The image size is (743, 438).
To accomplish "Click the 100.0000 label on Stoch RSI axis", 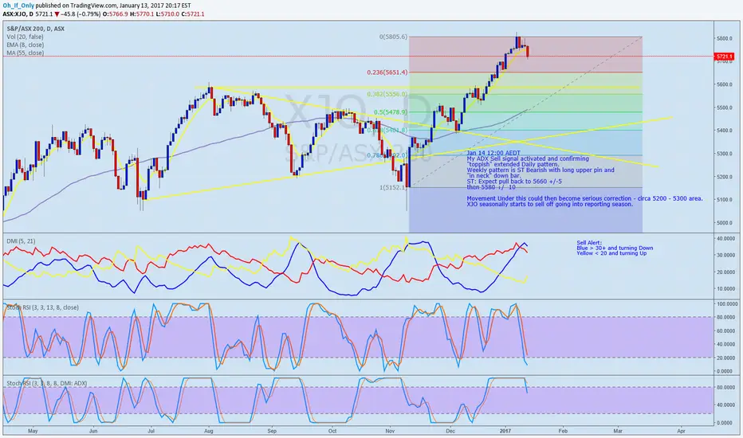I will tap(725, 304).
